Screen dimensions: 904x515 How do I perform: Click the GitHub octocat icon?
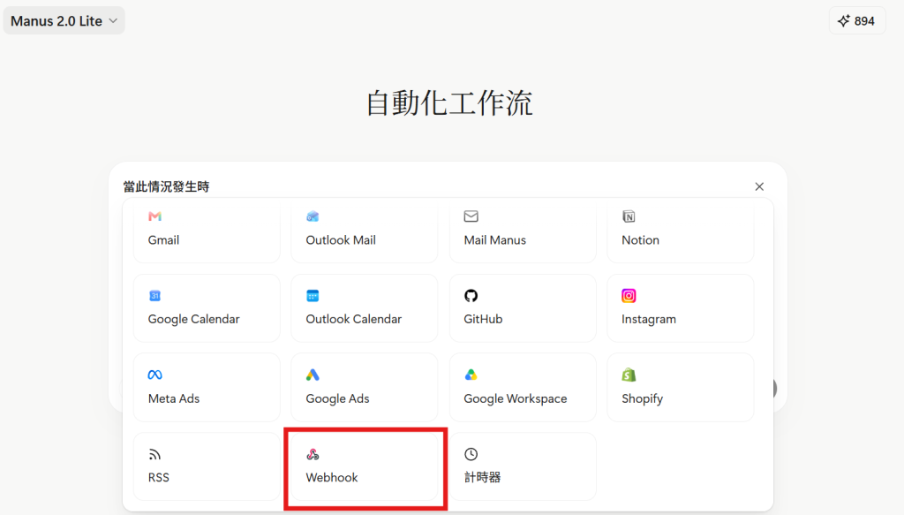click(x=471, y=296)
